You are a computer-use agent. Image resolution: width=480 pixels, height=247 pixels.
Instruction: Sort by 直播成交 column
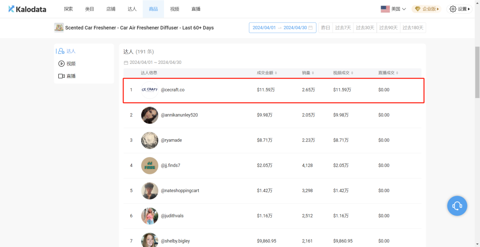point(388,73)
